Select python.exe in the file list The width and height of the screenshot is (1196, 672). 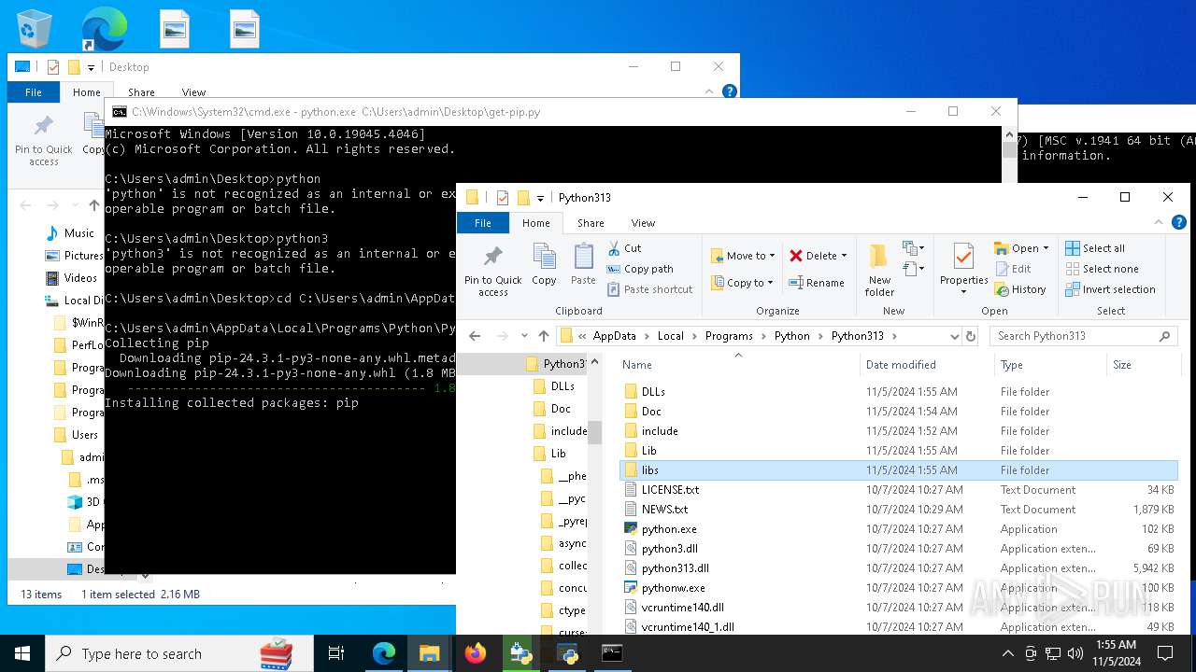tap(669, 529)
